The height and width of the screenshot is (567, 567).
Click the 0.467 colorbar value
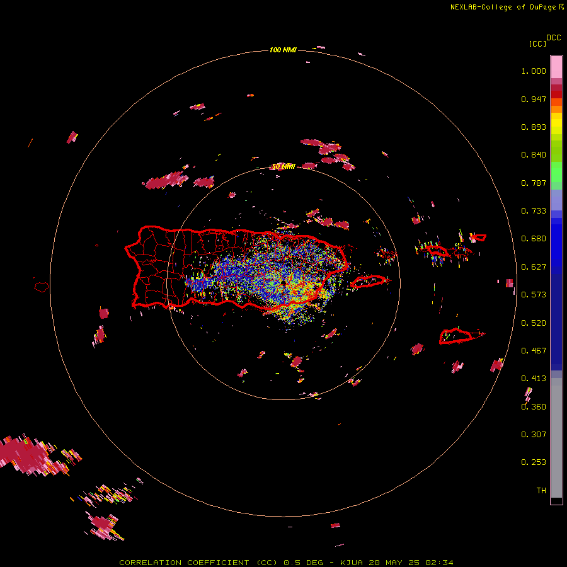pos(534,351)
